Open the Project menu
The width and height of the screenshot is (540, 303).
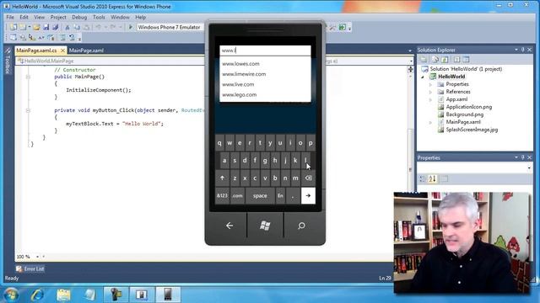pos(58,17)
